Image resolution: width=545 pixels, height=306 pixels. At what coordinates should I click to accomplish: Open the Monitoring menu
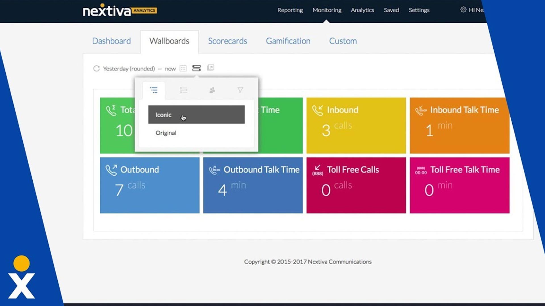coord(327,10)
